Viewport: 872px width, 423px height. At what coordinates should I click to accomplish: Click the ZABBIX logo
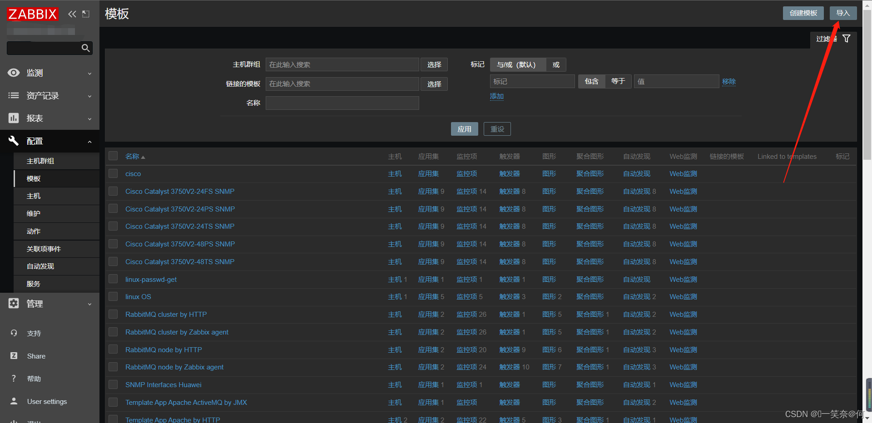(33, 14)
